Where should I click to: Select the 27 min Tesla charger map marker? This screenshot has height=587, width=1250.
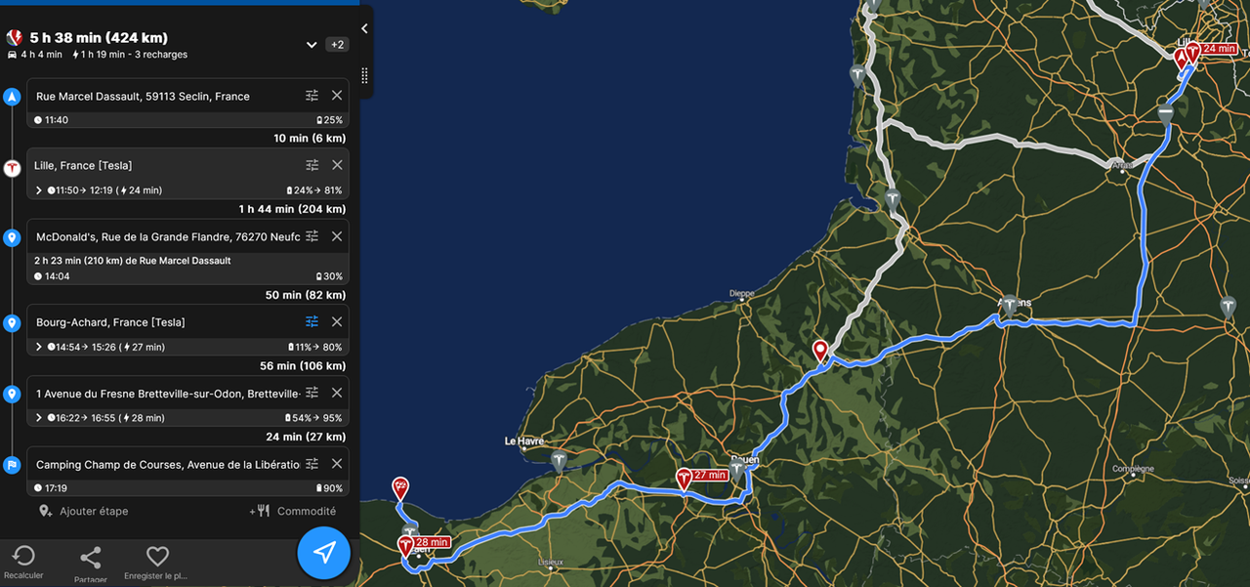tap(702, 477)
